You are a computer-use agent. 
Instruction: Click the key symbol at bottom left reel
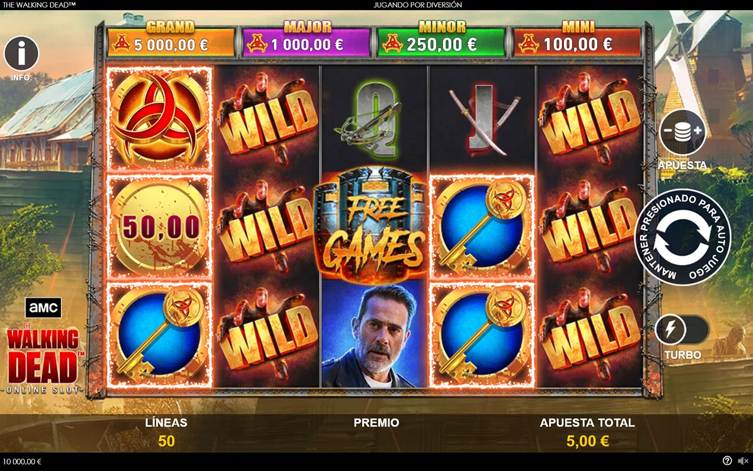tap(159, 334)
